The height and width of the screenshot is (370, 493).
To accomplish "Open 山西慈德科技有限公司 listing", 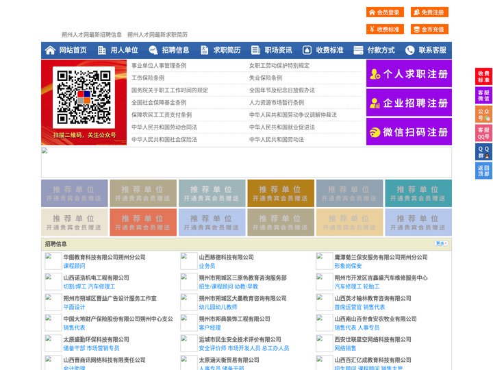I will (226, 257).
